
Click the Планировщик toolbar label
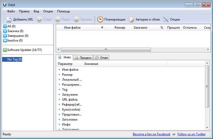[115, 20]
